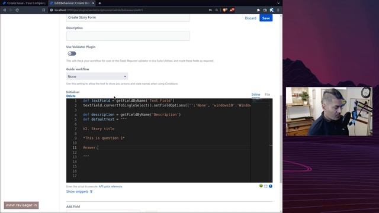379x213 pixels.
Task: Switch the script editor to Inline tab
Action: [256, 95]
